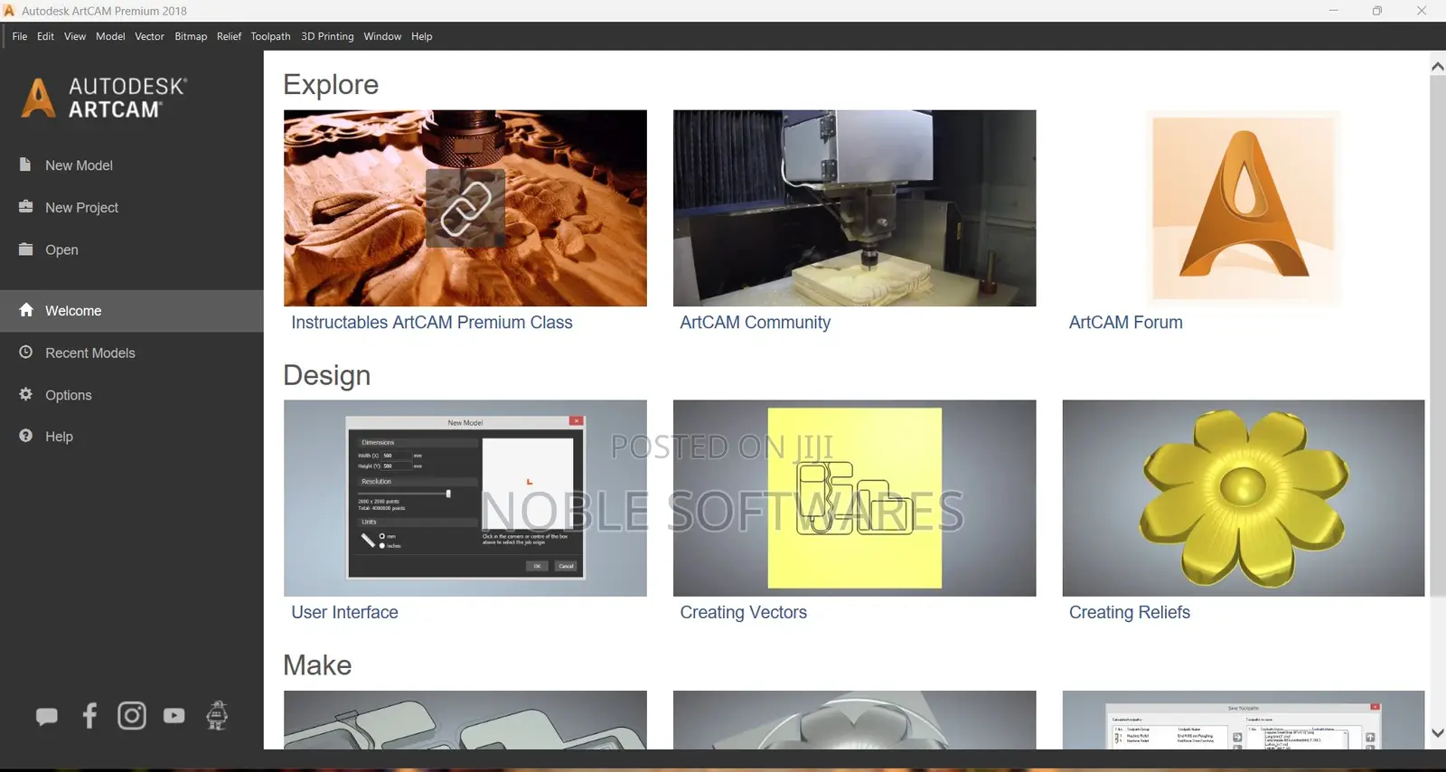Click the Creating Reliefs flower thumbnail
Image resolution: width=1446 pixels, height=772 pixels.
click(1244, 498)
